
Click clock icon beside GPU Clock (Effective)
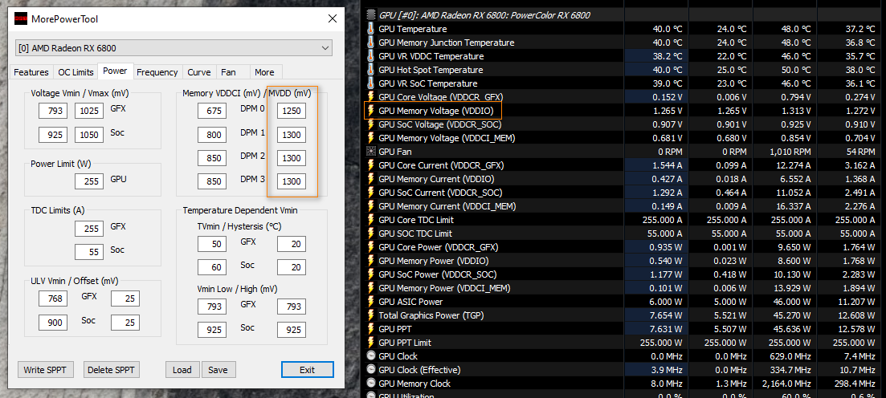click(370, 370)
